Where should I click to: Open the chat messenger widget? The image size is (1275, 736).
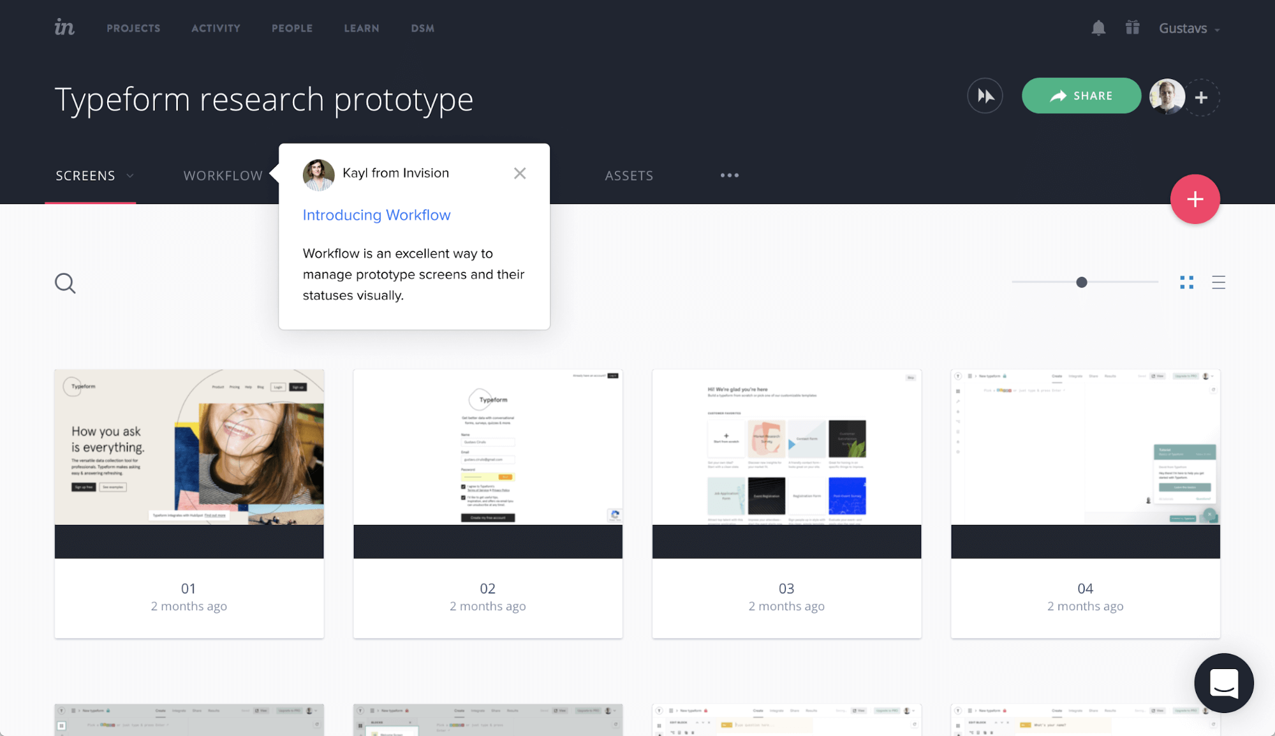pyautogui.click(x=1223, y=682)
